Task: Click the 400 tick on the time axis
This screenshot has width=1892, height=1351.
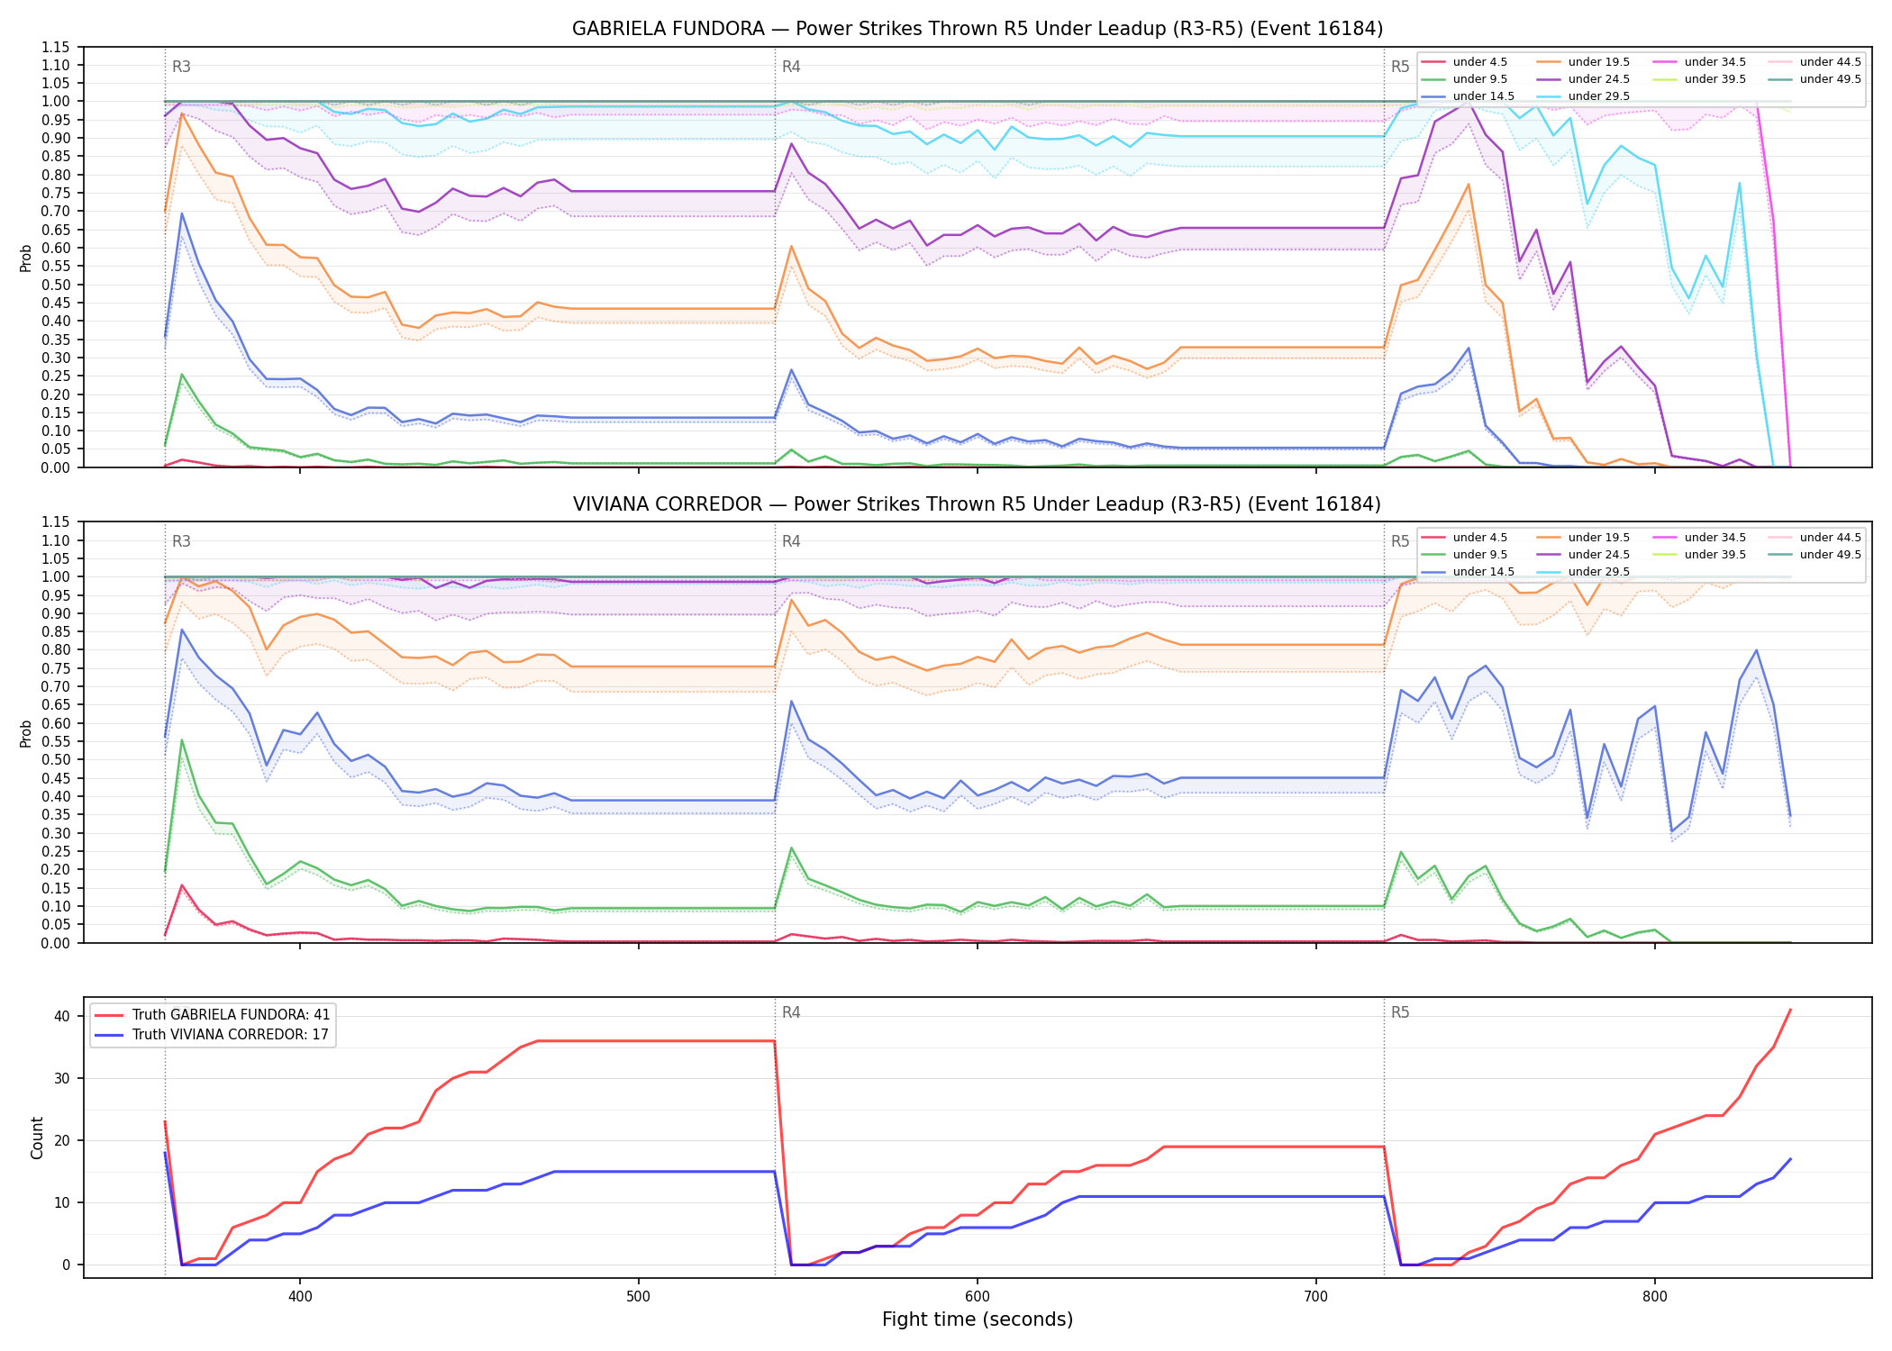Action: point(300,1296)
